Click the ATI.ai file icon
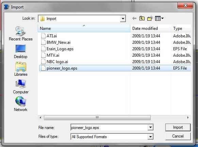This screenshot has width=198, height=147. click(43, 36)
